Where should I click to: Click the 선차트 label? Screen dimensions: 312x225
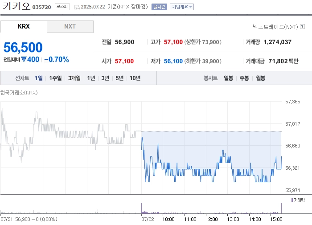click(22, 78)
